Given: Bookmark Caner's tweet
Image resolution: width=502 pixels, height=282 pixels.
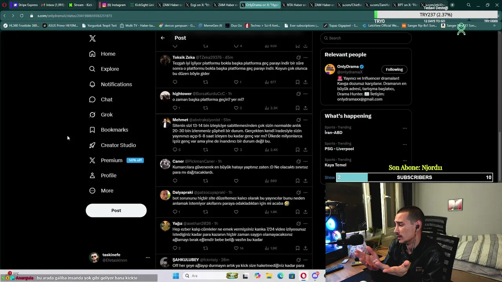Looking at the screenshot, I should coord(298,181).
